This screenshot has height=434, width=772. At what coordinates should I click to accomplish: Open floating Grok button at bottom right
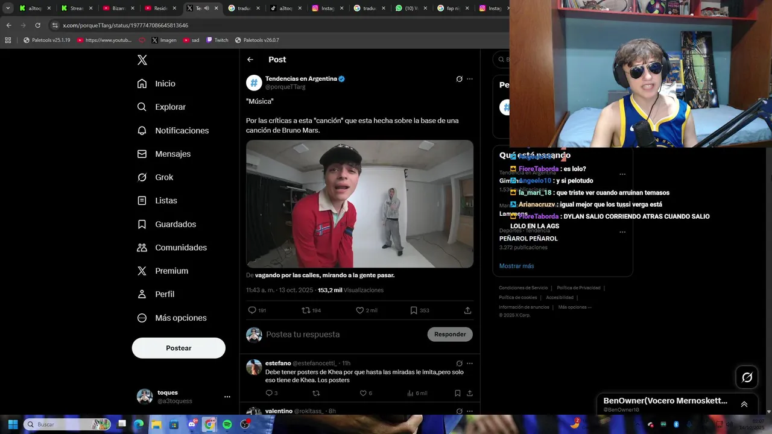(747, 377)
